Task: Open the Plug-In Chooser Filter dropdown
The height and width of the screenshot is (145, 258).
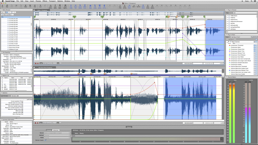Action: (x=245, y=13)
